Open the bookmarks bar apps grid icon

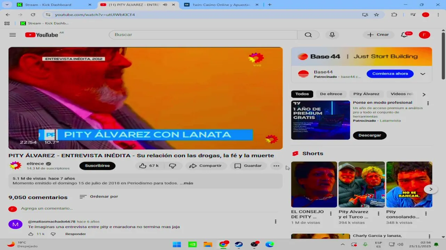[7, 23]
